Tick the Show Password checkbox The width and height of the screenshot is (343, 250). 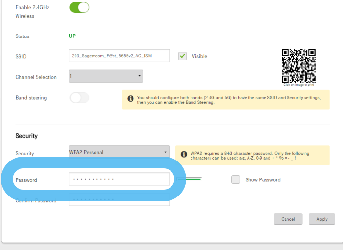[x=236, y=179]
